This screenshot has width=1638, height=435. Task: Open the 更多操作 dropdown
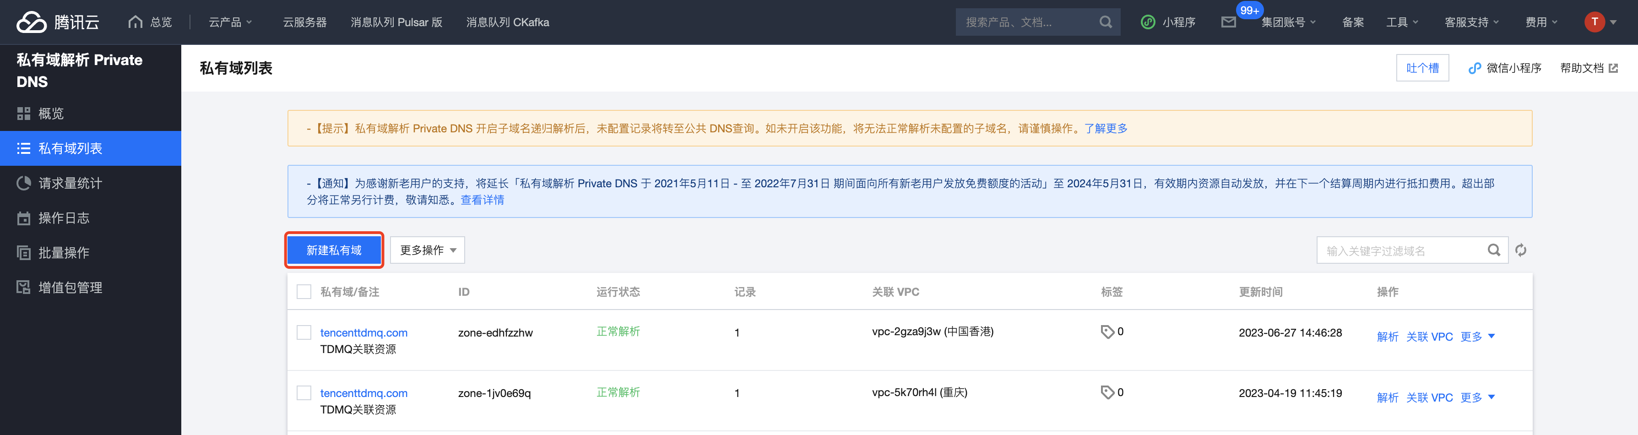pos(427,250)
